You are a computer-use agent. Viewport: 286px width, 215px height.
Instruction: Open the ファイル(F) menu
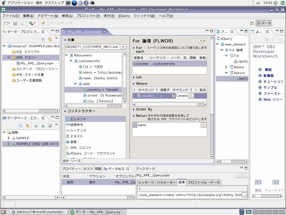11,16
